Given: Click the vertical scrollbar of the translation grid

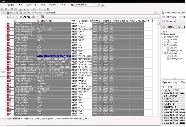Looking at the screenshot, I should pyautogui.click(x=158, y=68).
